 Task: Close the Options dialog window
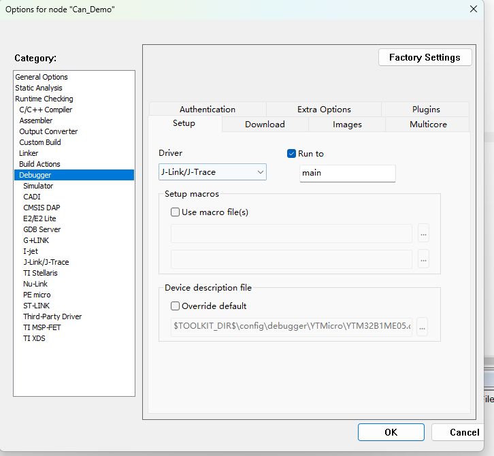(x=474, y=9)
